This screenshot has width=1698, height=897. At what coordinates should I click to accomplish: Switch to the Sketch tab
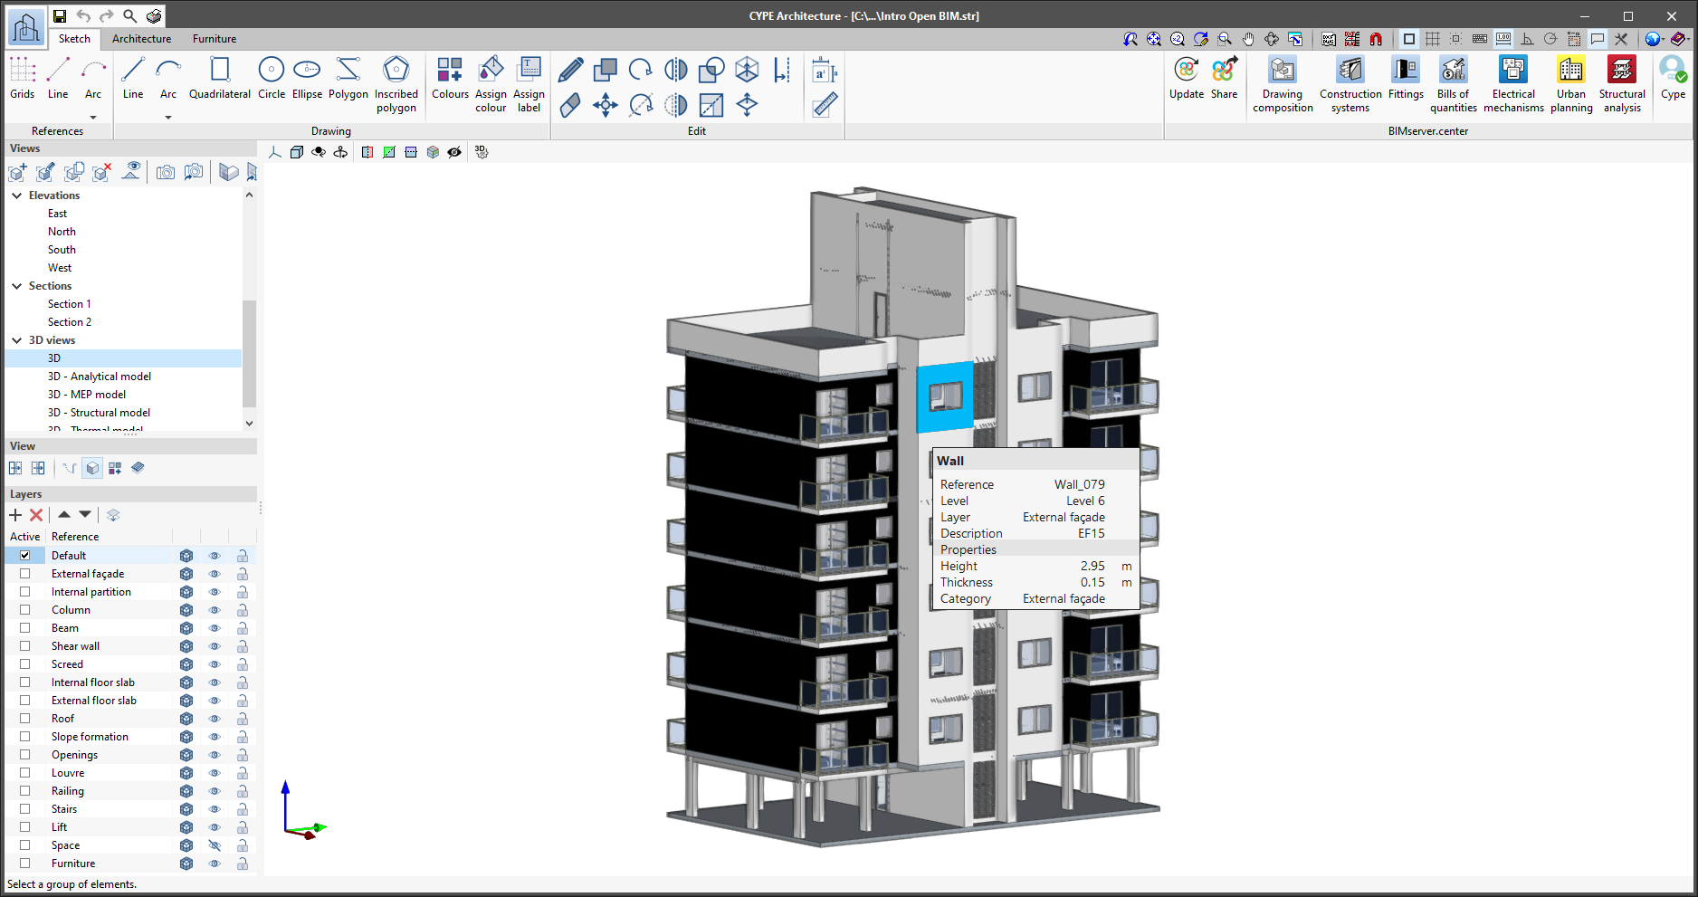pos(74,39)
